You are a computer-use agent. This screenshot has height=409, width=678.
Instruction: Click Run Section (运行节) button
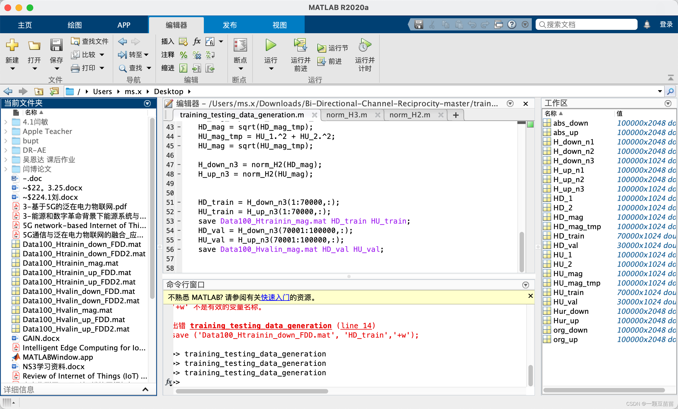tap(333, 48)
